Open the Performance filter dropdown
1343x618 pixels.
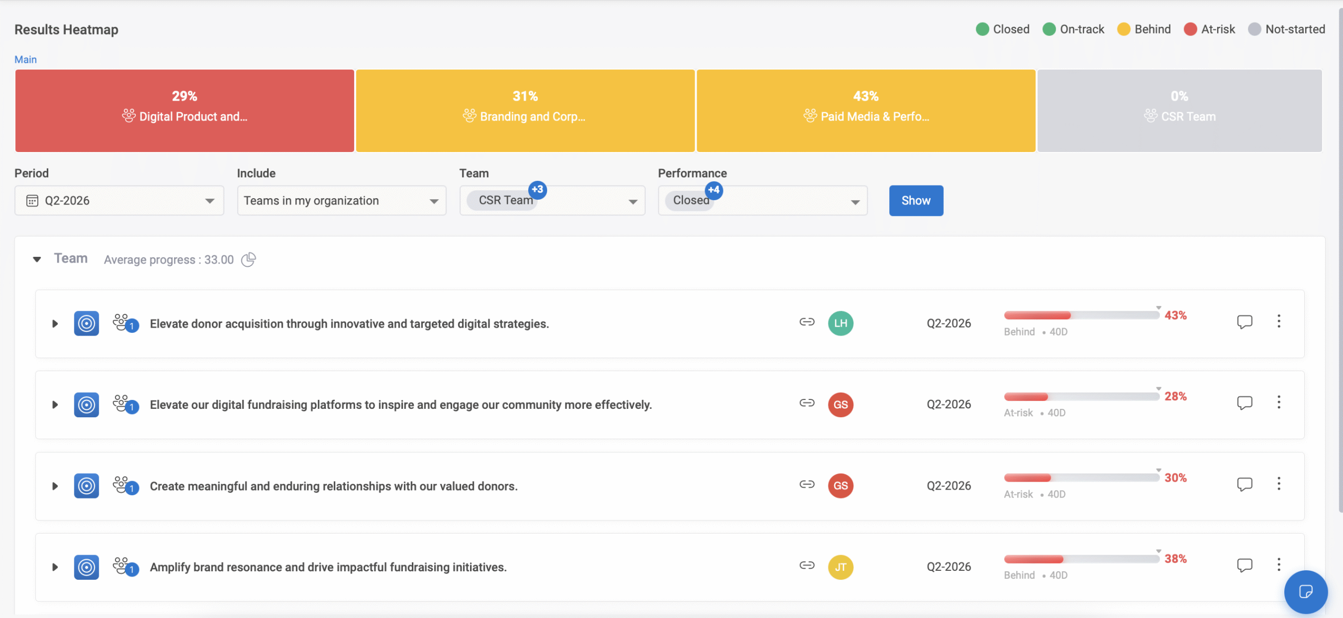(x=763, y=200)
